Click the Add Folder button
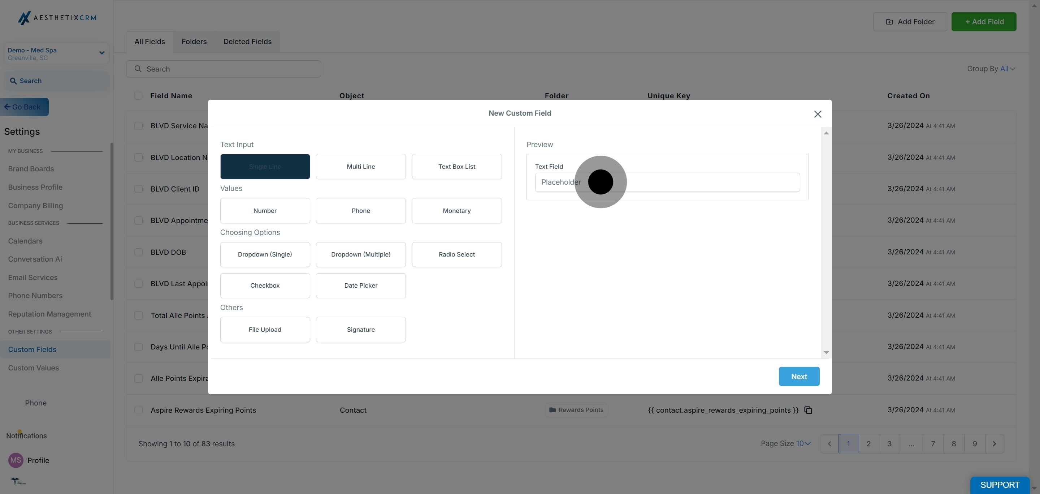 click(910, 22)
